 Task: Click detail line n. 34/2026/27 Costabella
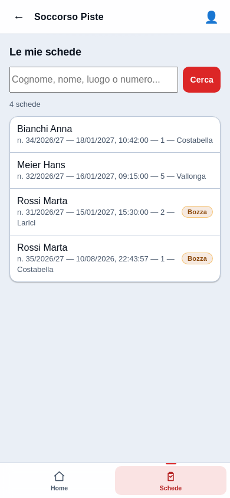click(115, 140)
